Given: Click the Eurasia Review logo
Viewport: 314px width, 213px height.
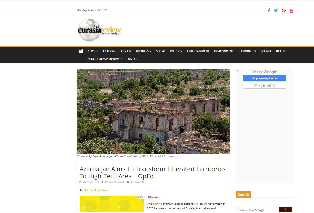Looking at the screenshot, I should coord(99,30).
